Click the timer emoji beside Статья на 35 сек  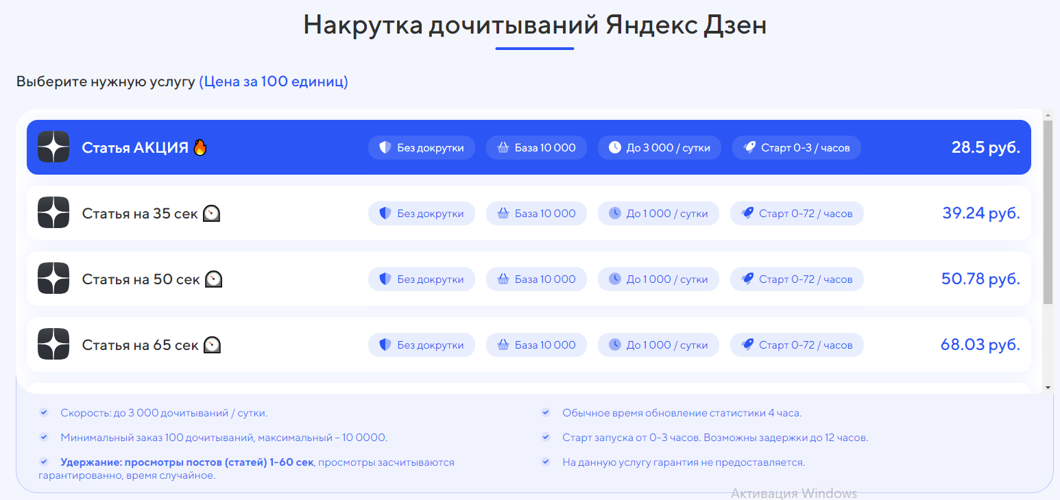(x=211, y=214)
